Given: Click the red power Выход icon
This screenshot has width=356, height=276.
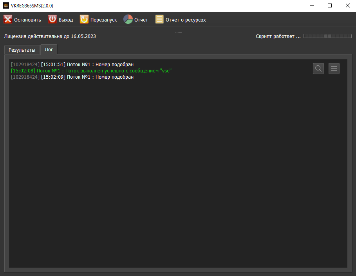Looking at the screenshot, I should coord(52,20).
